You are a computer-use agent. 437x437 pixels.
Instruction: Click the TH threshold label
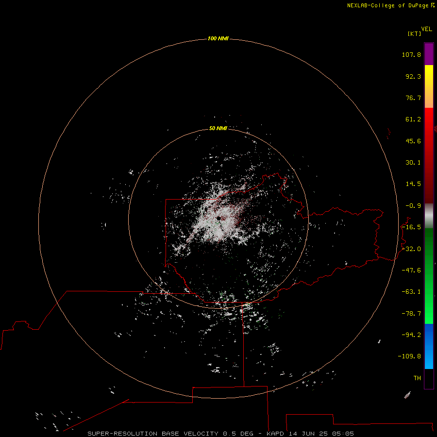tap(417, 378)
